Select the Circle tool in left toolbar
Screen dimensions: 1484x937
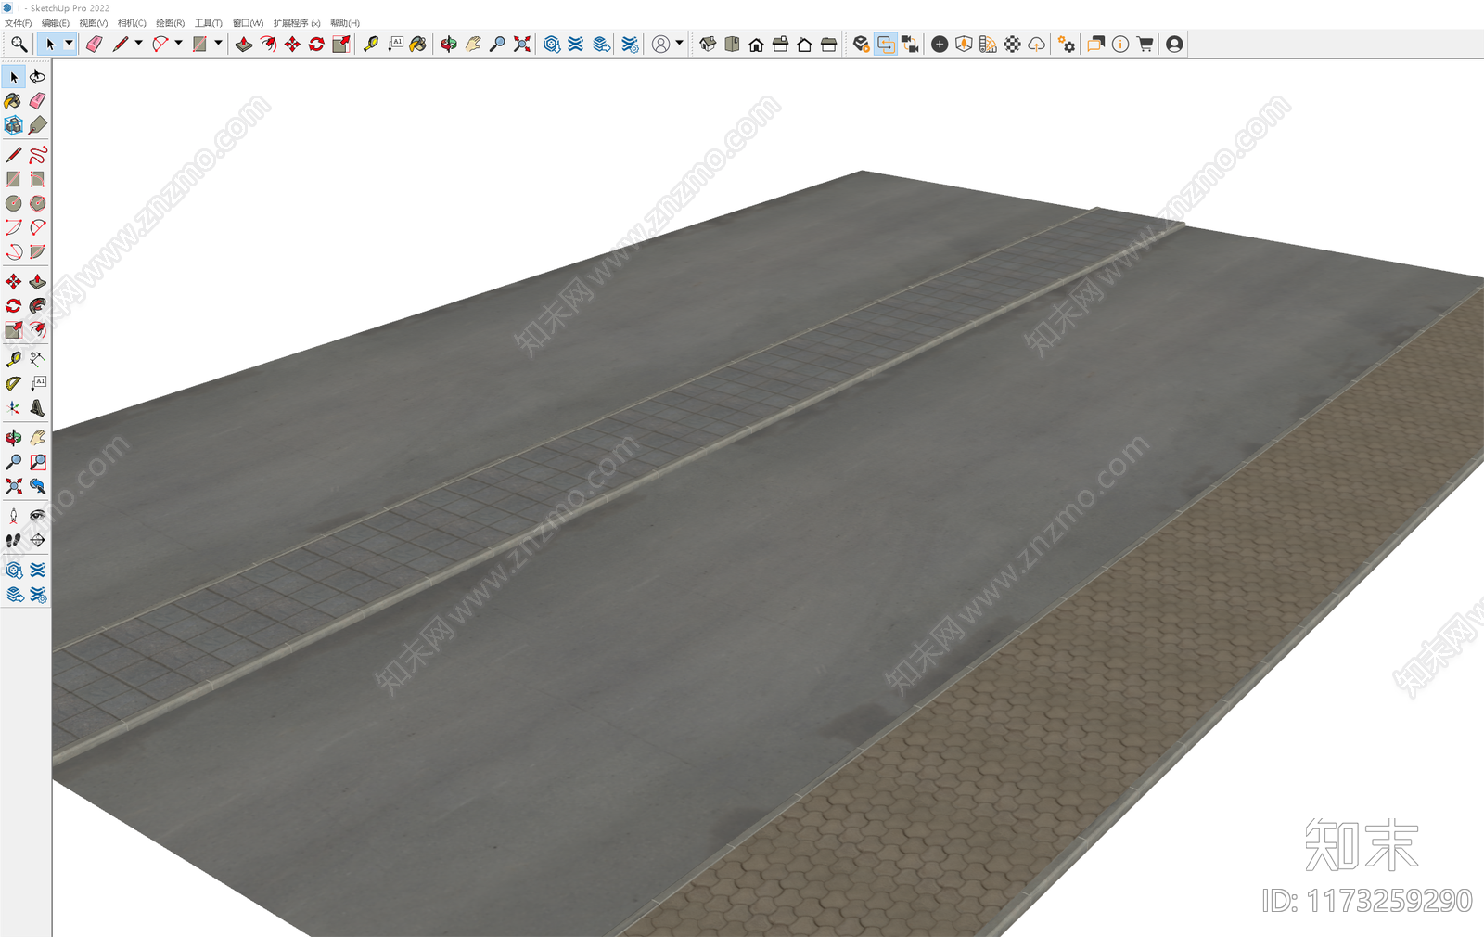pyautogui.click(x=13, y=203)
